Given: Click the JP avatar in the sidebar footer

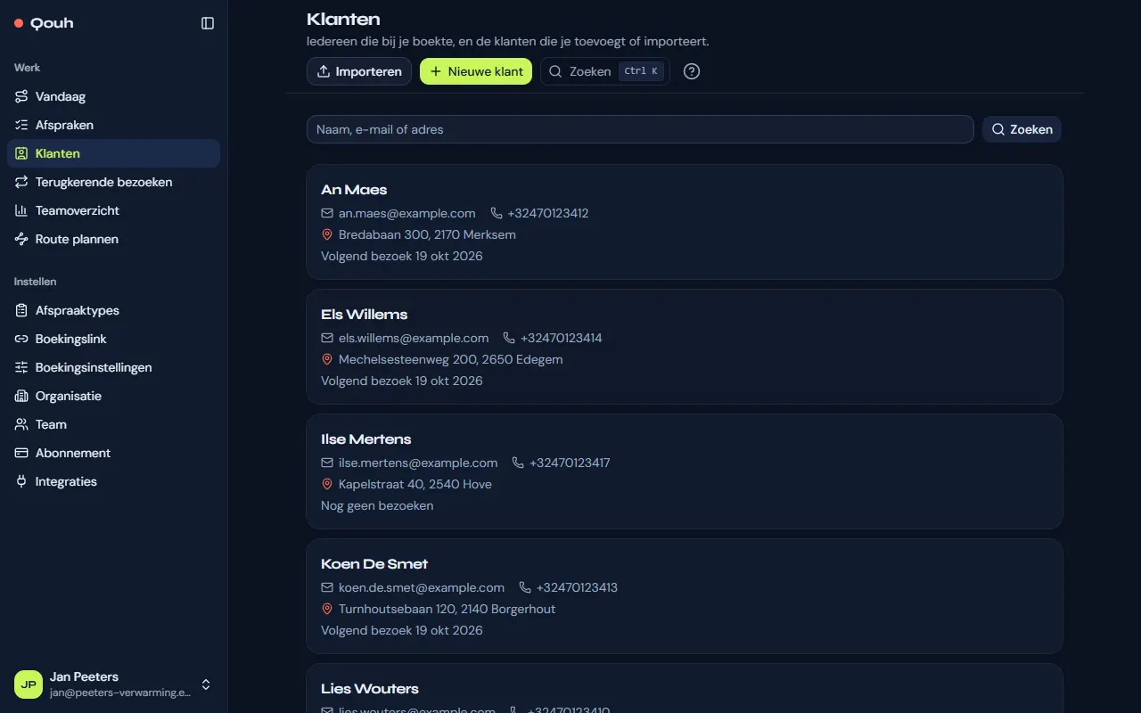Looking at the screenshot, I should (29, 684).
